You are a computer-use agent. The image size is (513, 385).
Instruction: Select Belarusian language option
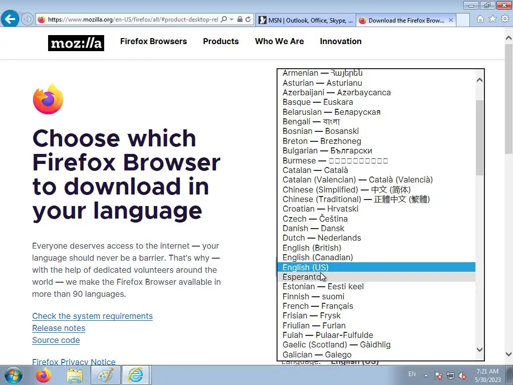tap(376, 112)
